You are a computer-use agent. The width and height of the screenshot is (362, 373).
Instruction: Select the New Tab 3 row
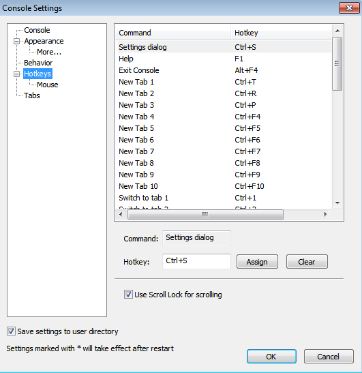tap(224, 105)
